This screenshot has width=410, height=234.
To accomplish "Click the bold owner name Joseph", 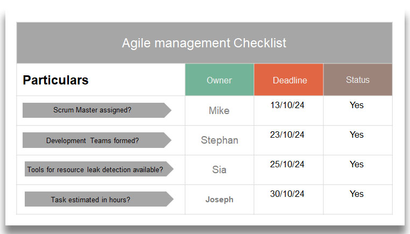I will pos(220,200).
